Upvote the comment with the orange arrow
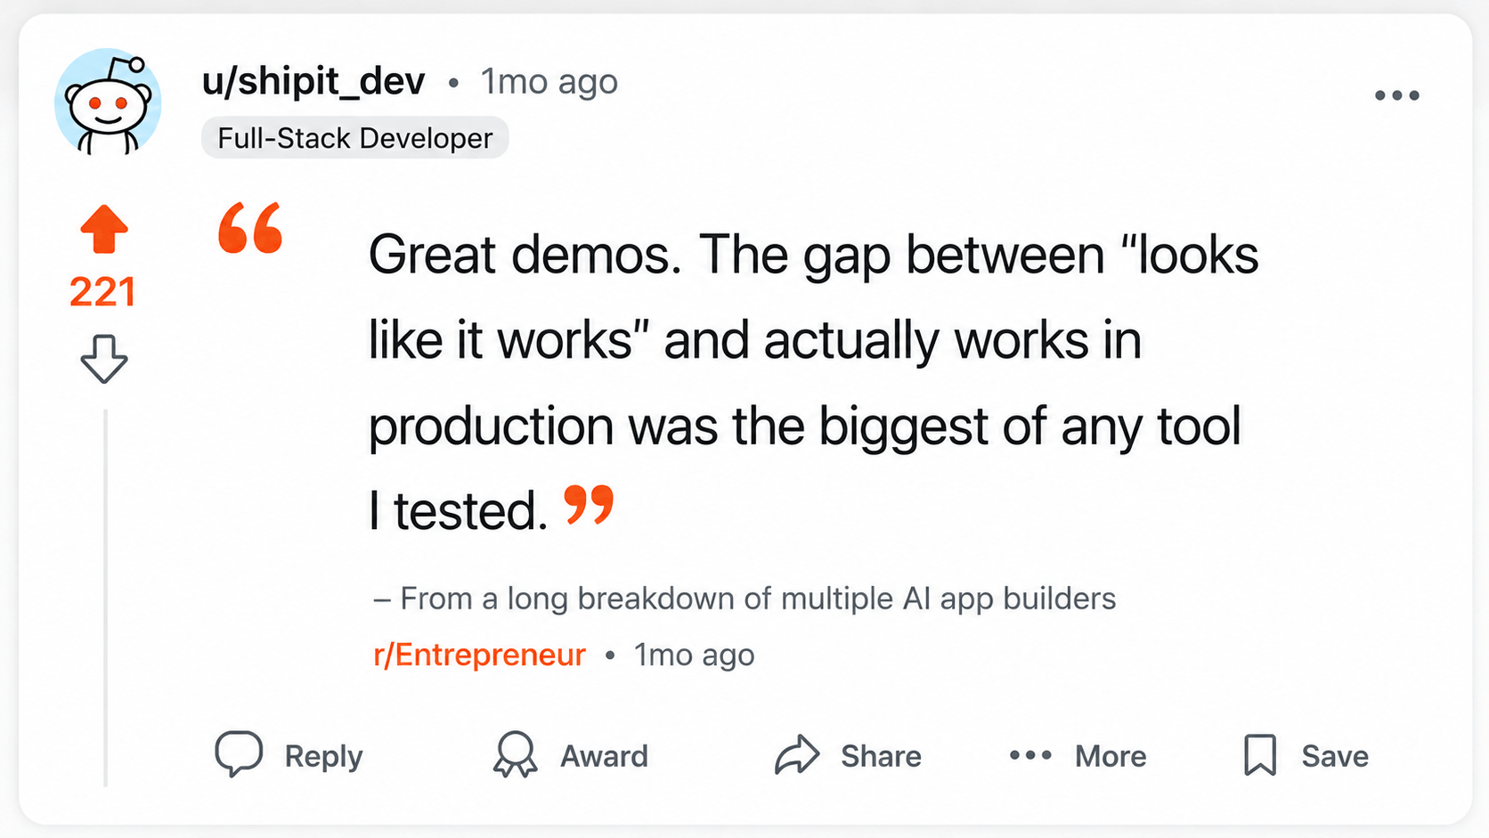This screenshot has width=1489, height=838. pos(104,230)
